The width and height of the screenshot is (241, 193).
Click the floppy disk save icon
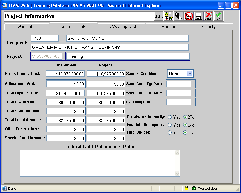pos(199,16)
